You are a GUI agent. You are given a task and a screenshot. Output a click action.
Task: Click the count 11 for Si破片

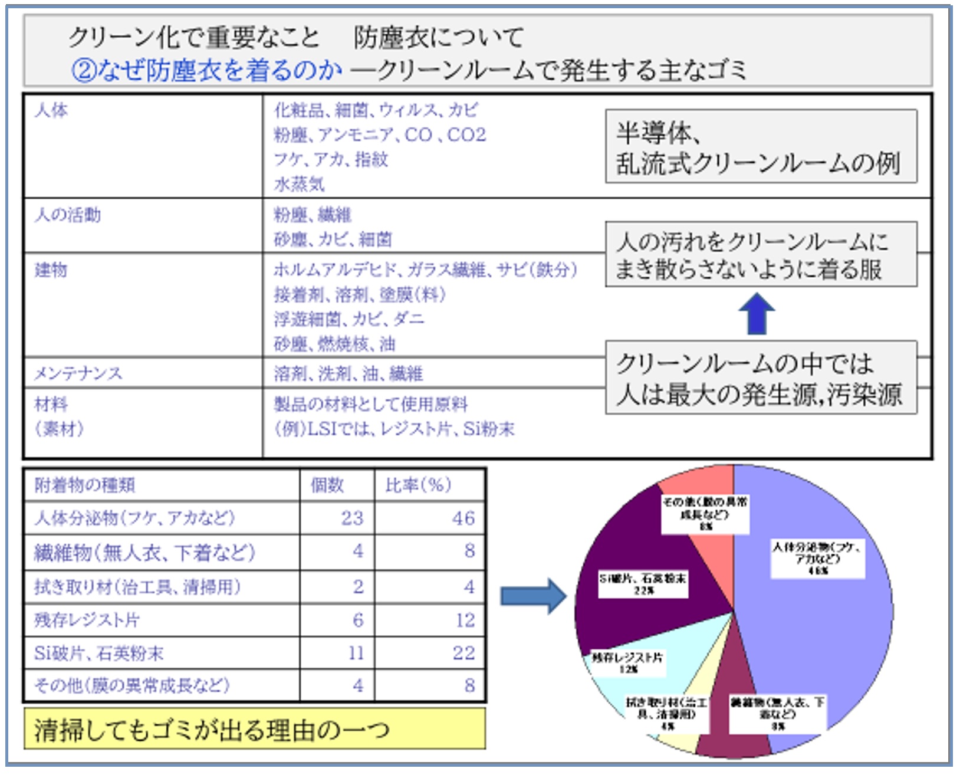point(356,653)
